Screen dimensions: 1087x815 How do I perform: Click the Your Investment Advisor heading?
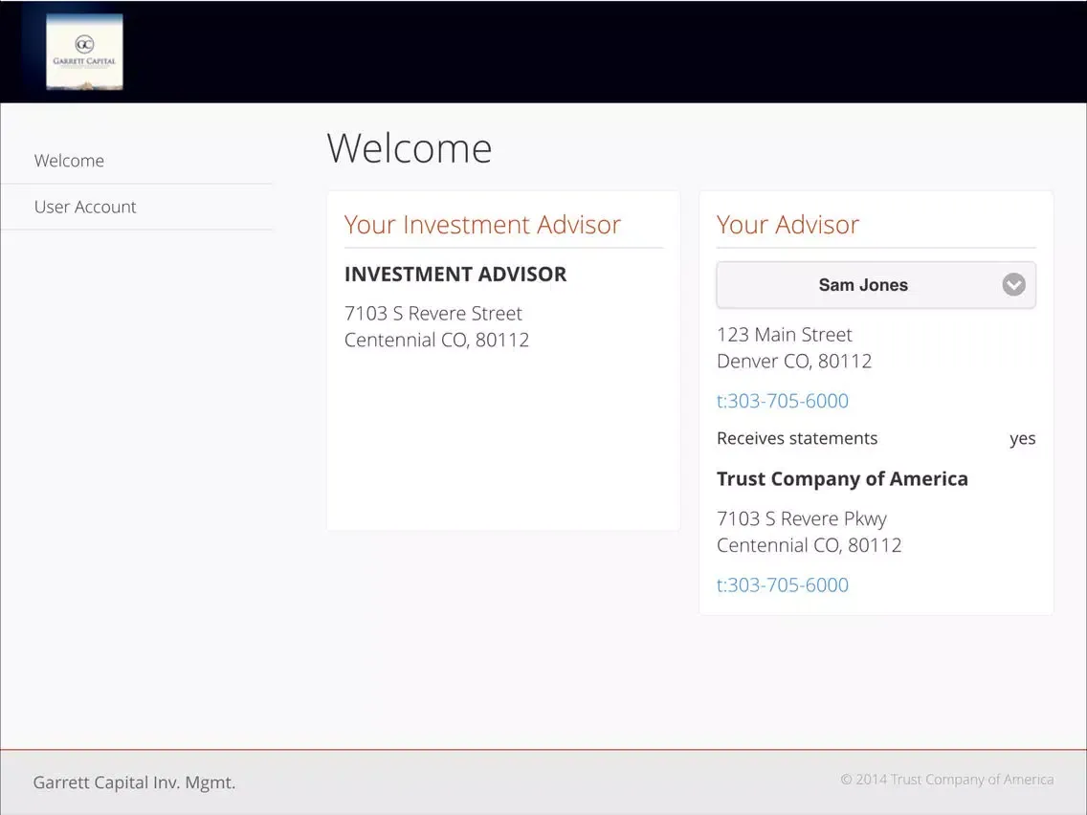[x=482, y=225]
